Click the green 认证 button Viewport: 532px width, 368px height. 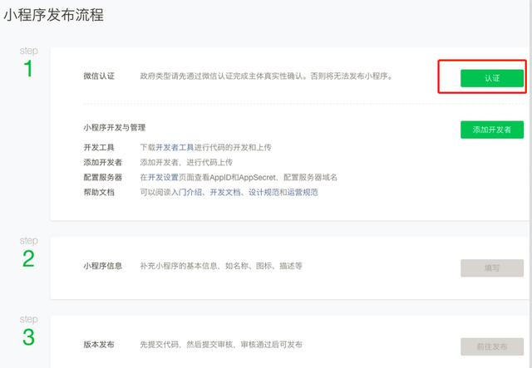[492, 78]
